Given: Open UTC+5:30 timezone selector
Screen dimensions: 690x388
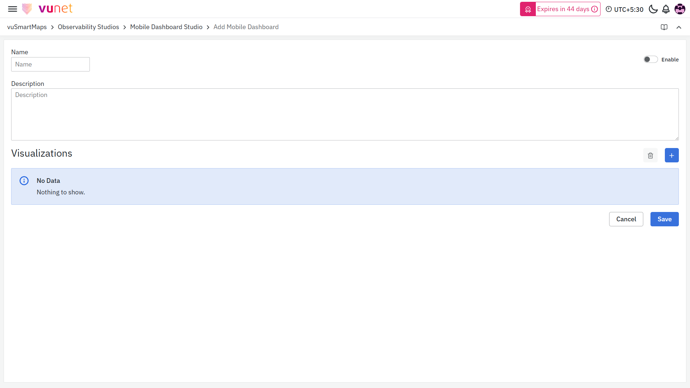Looking at the screenshot, I should pos(625,9).
